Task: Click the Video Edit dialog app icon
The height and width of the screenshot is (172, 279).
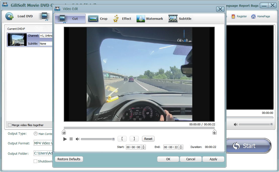Action: click(57, 9)
